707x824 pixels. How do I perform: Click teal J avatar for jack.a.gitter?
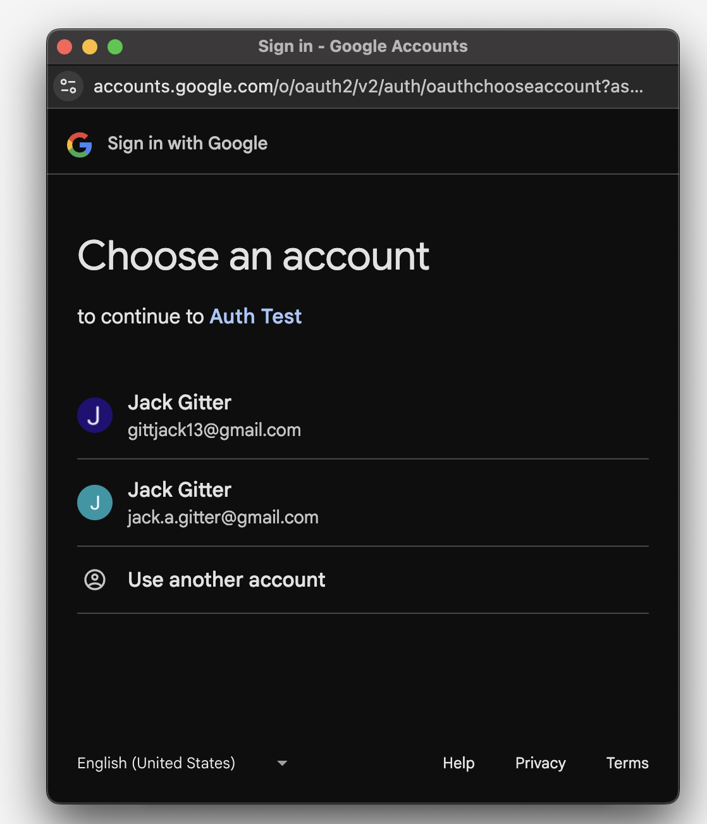[95, 503]
